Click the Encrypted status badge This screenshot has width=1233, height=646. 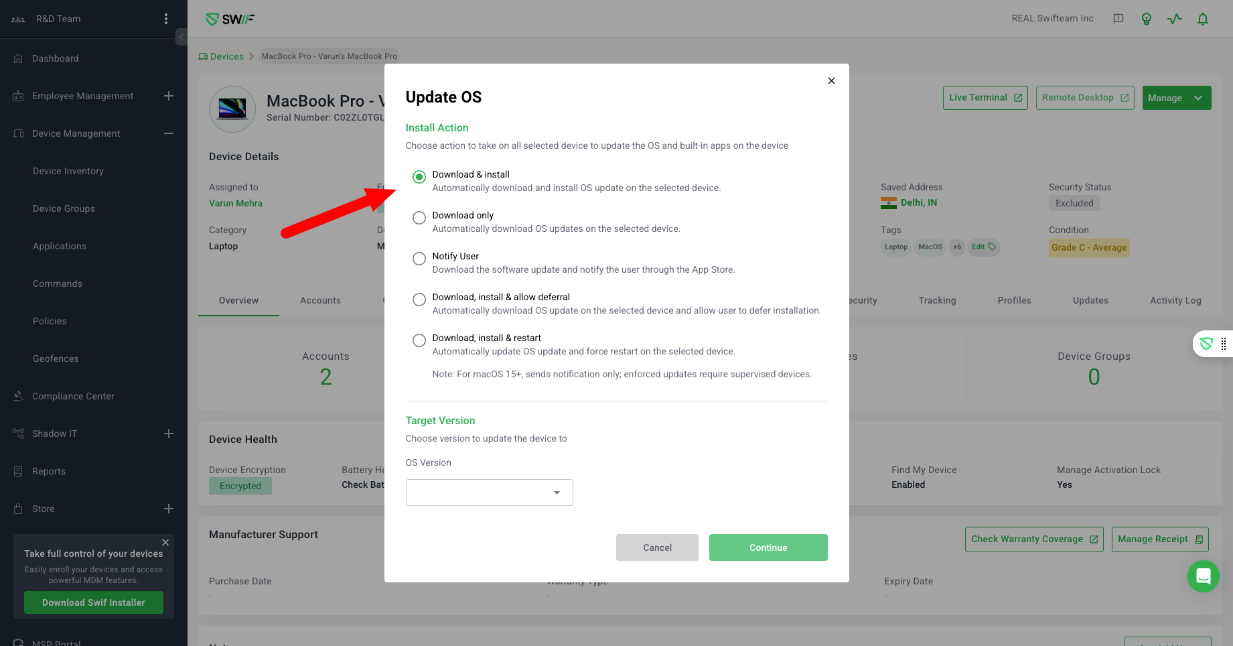point(240,486)
